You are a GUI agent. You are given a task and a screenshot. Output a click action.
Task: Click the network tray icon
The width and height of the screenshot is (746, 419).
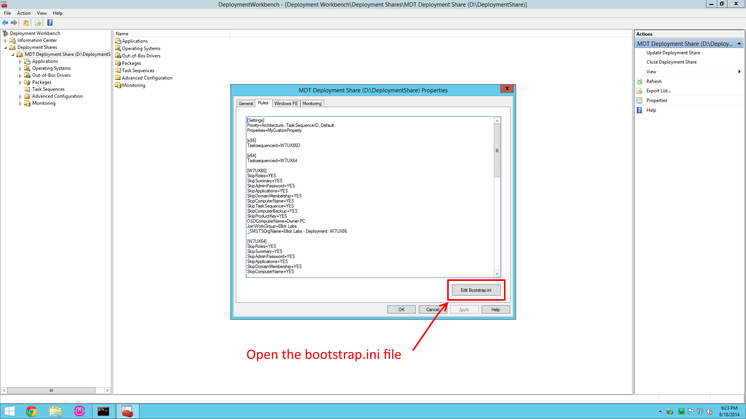[700, 411]
